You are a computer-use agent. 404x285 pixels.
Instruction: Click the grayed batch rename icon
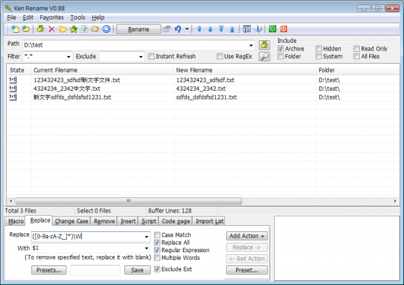167,29
